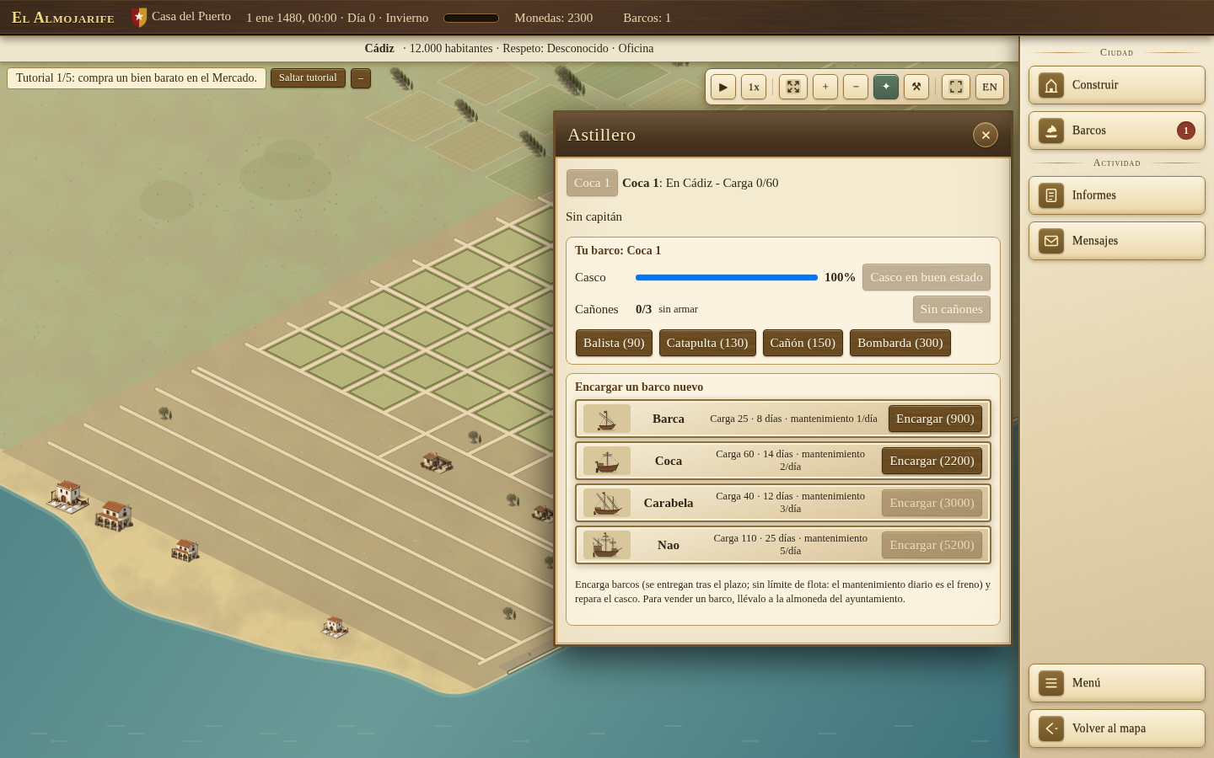Image resolution: width=1214 pixels, height=758 pixels.
Task: Open Mensajes messages
Action: (1117, 241)
